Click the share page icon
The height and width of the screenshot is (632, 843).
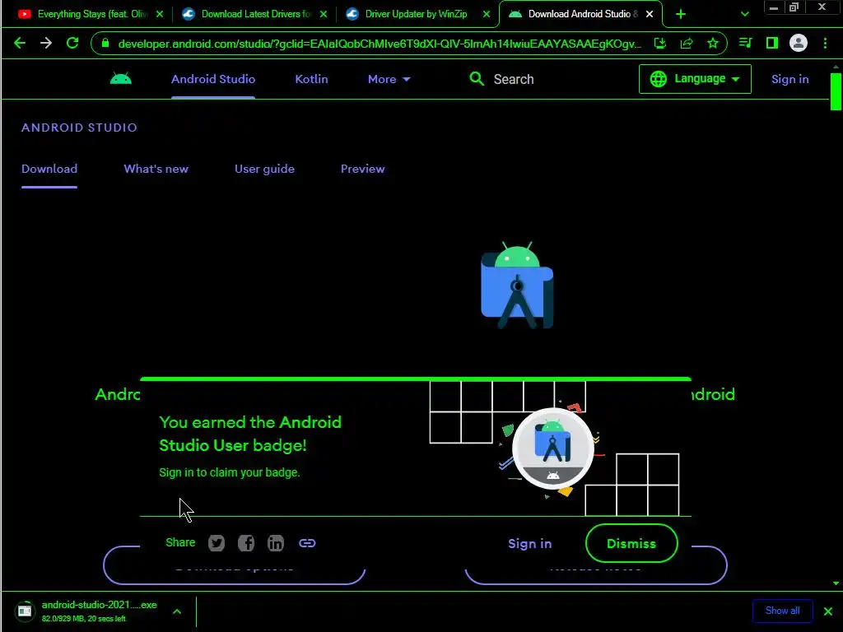687,43
